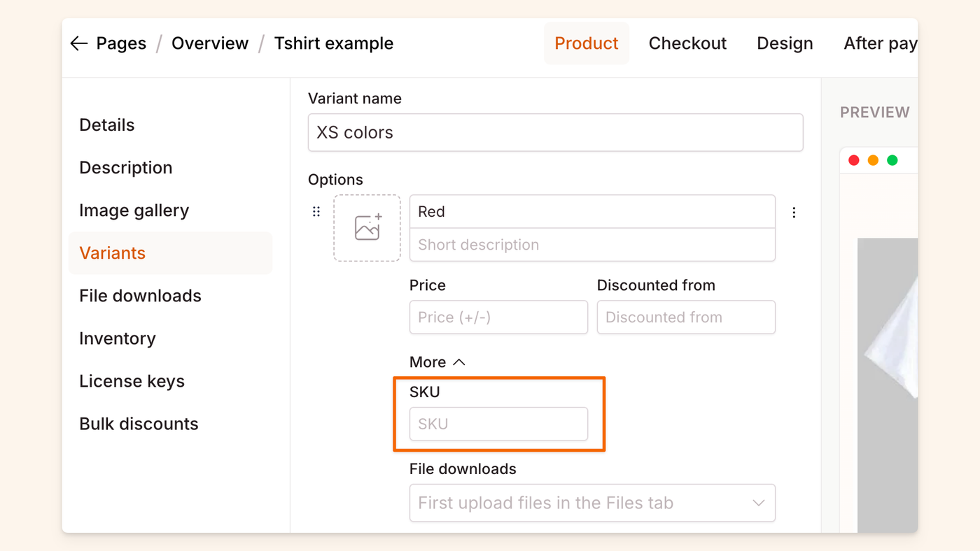Click into the SKU input field
The width and height of the screenshot is (980, 551).
(x=498, y=424)
